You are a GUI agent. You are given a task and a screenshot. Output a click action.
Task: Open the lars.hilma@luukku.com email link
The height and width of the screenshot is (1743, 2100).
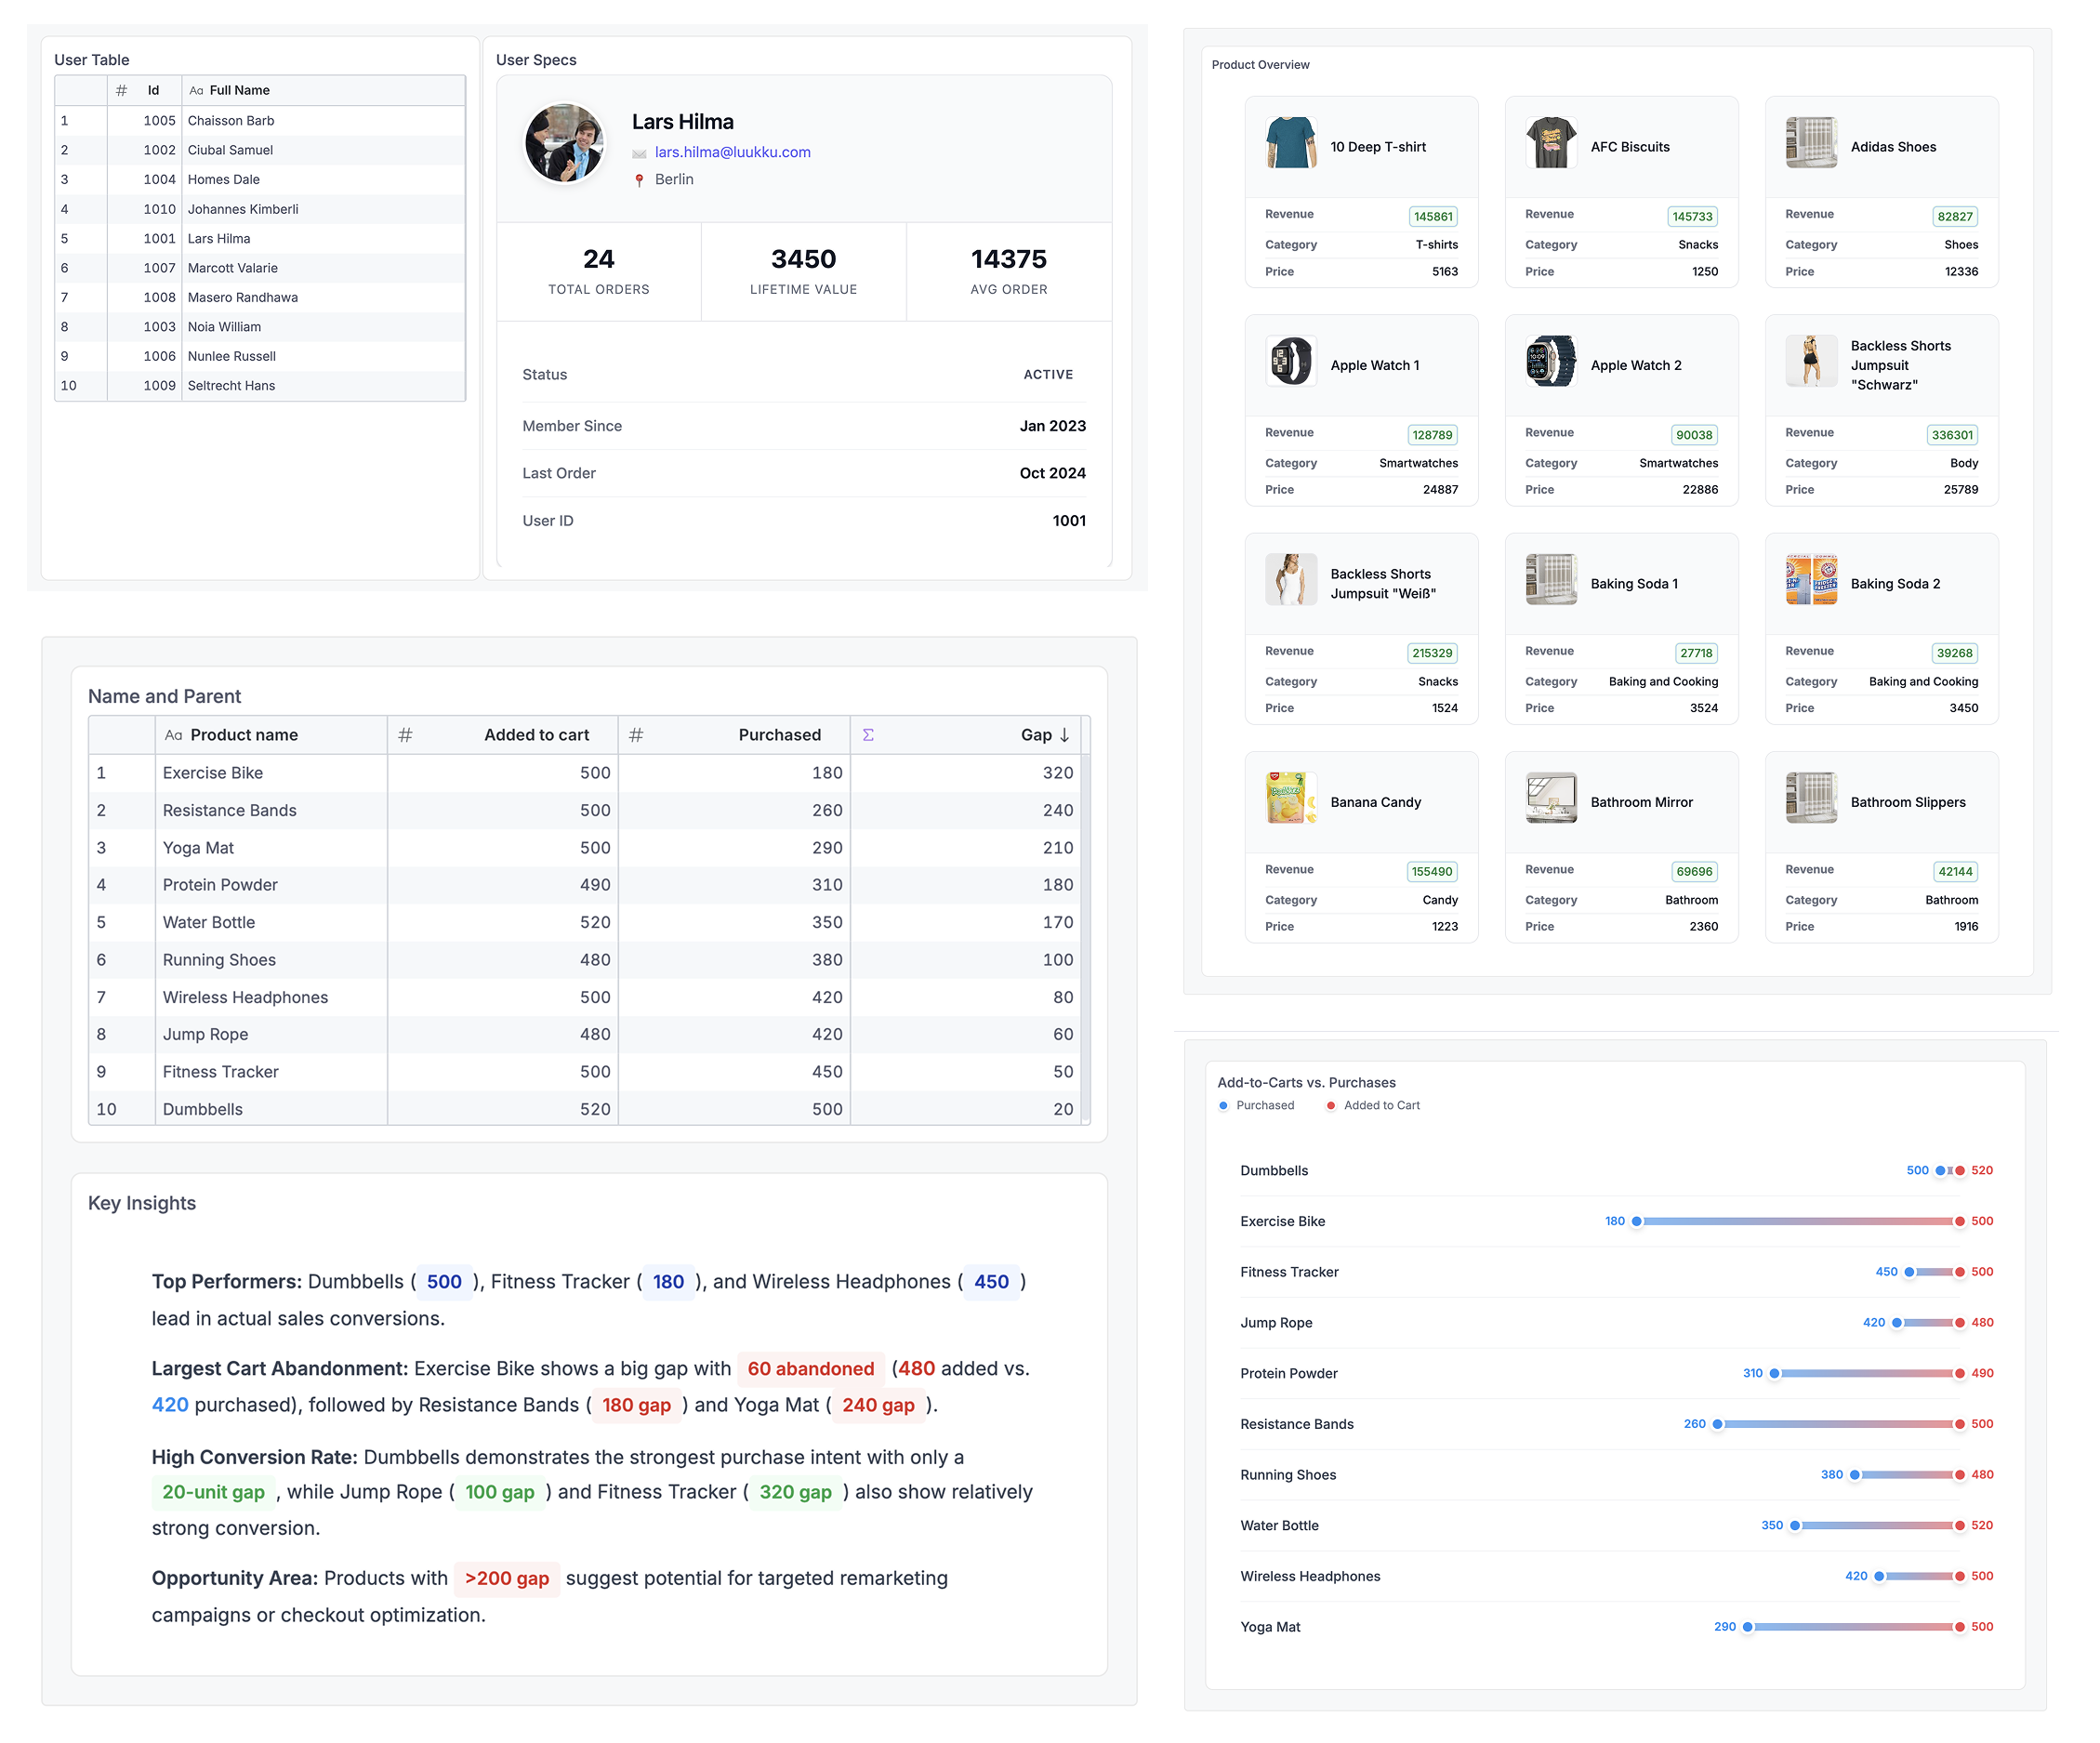(x=732, y=153)
